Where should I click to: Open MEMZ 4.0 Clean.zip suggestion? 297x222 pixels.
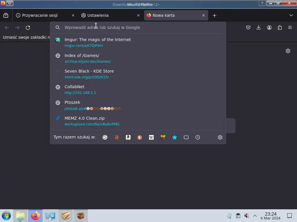click(138, 121)
